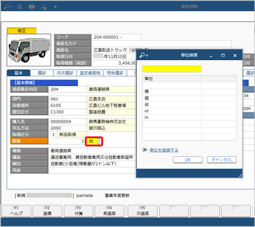Click the 単位を登録する link
The image size is (255, 227).
[x=164, y=150]
